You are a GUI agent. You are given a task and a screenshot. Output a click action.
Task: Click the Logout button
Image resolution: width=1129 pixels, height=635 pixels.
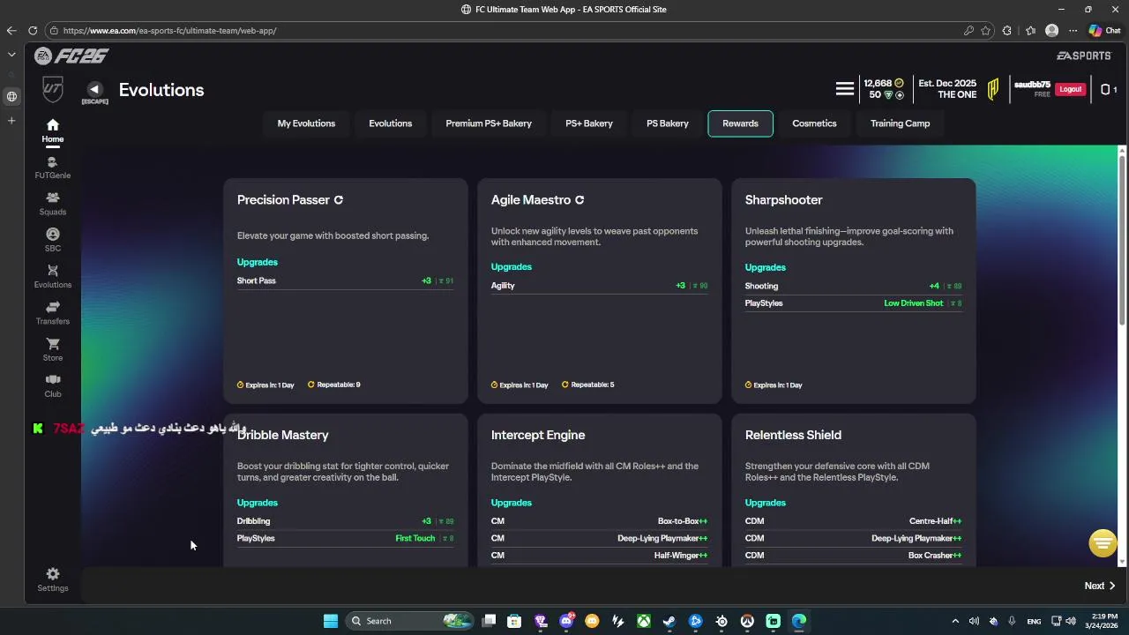(1070, 89)
